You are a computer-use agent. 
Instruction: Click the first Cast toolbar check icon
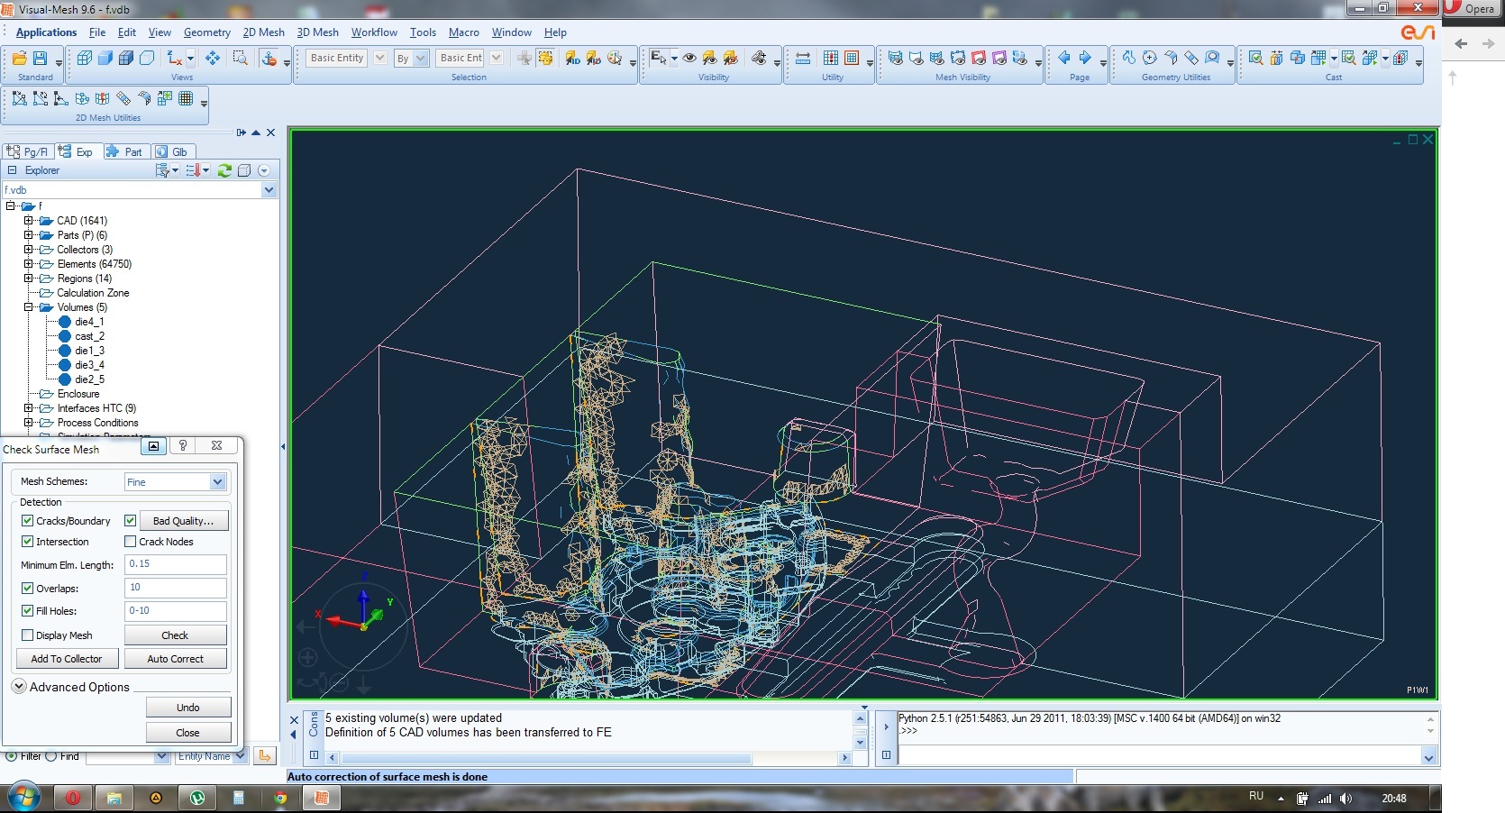1256,58
